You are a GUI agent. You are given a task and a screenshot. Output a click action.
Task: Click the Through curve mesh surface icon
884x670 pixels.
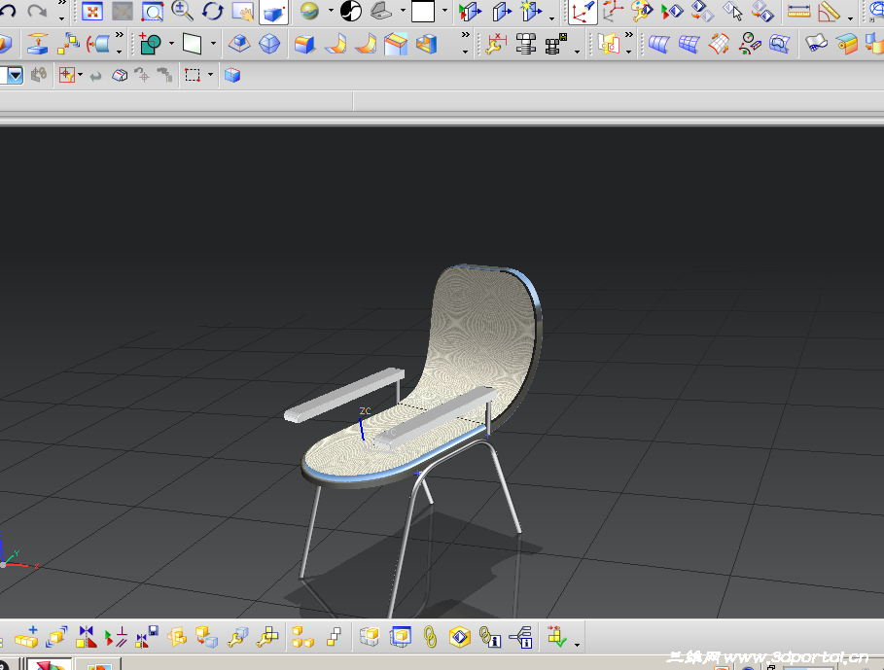pos(689,44)
